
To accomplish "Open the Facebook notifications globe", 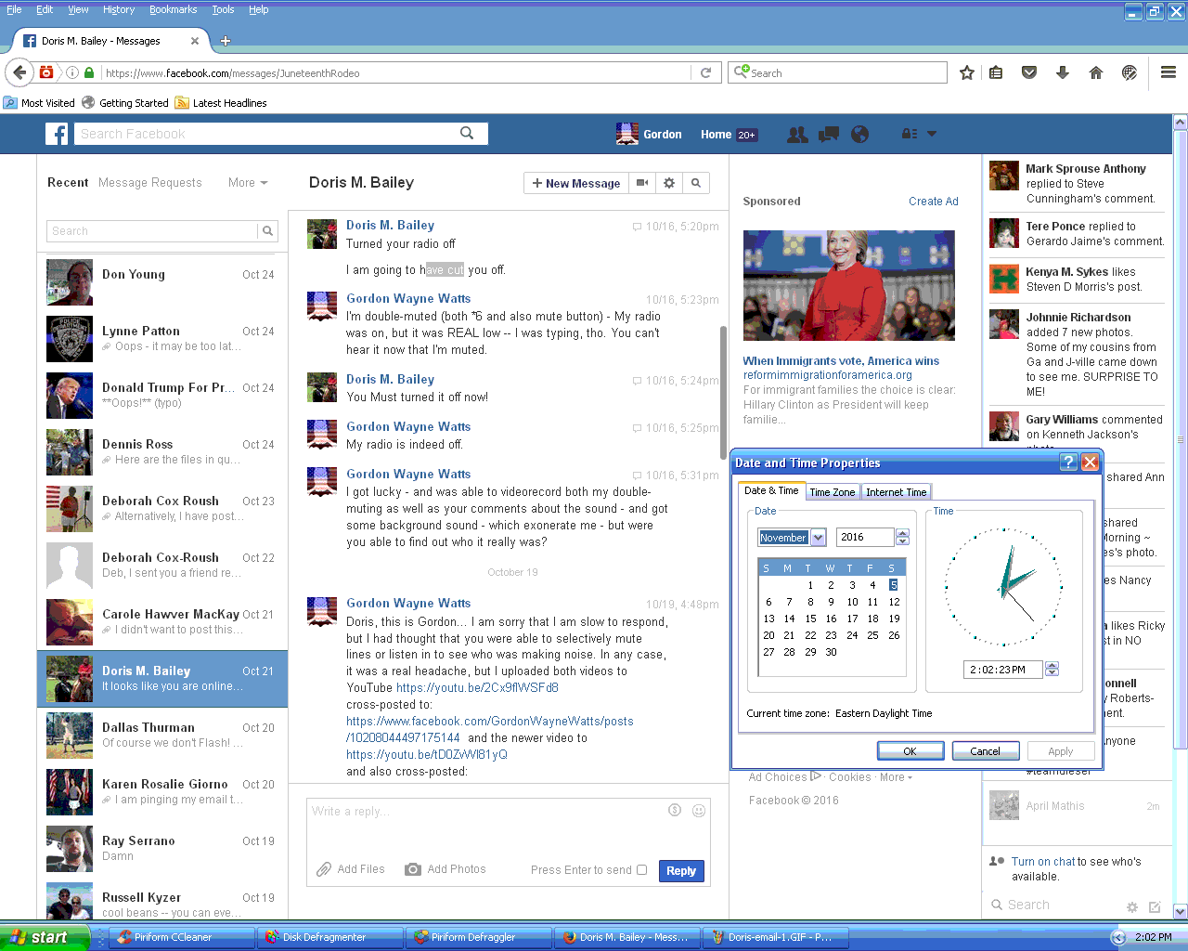I will 860,135.
